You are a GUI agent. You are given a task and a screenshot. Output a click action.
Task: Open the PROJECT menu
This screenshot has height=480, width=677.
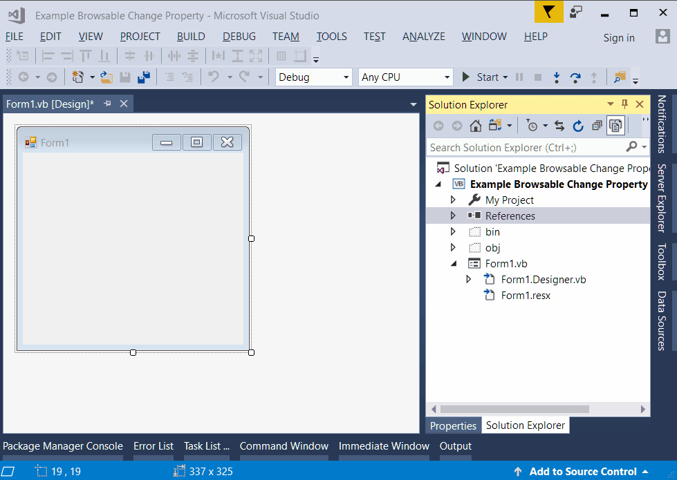[140, 37]
